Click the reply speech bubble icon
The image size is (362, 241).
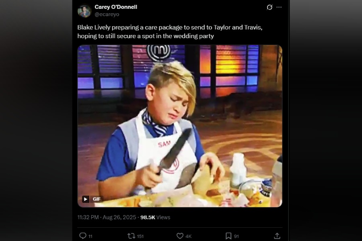pos(83,236)
